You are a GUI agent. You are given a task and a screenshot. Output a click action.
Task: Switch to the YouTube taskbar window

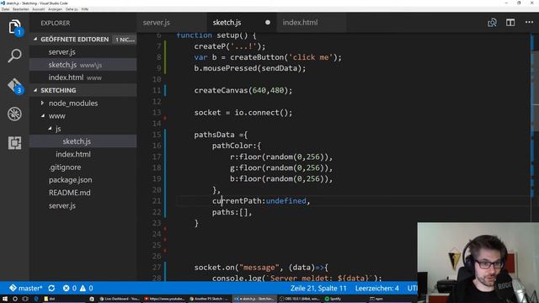(164, 299)
